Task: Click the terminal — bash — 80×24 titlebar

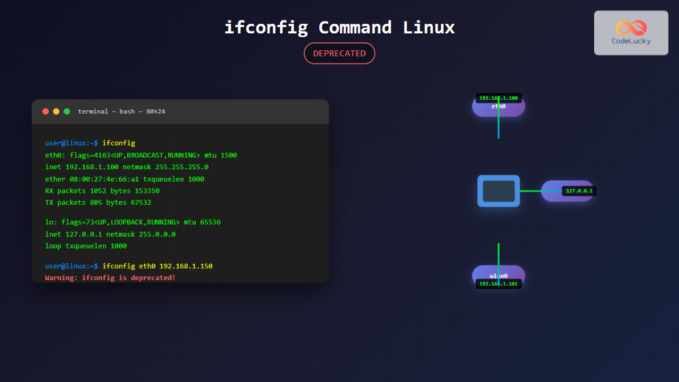Action: coord(122,111)
